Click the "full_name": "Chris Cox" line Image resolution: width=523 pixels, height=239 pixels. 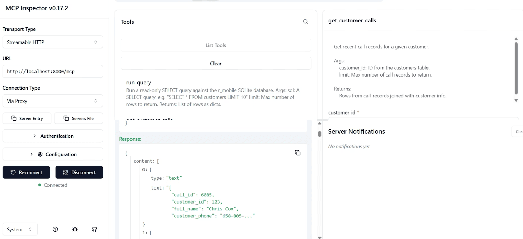tap(205, 209)
